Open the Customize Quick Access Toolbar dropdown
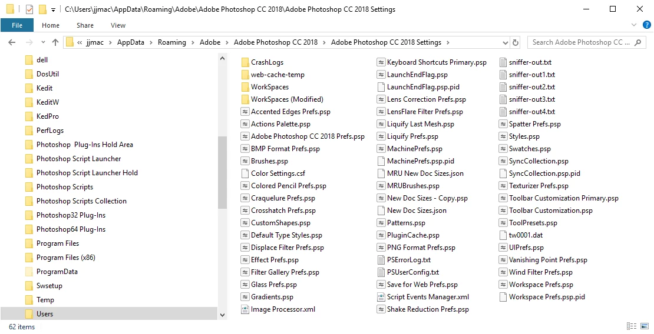Image resolution: width=654 pixels, height=334 pixels. pos(54,9)
